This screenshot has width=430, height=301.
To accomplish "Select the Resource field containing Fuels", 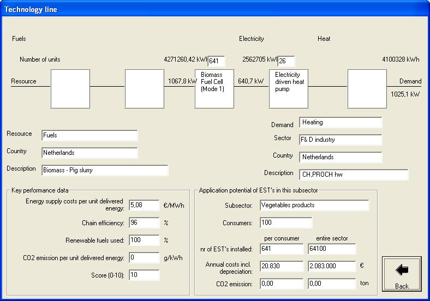I will pyautogui.click(x=89, y=135).
